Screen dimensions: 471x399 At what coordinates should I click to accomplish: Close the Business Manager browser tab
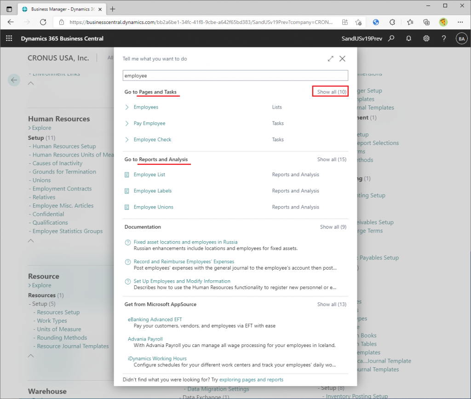point(100,9)
